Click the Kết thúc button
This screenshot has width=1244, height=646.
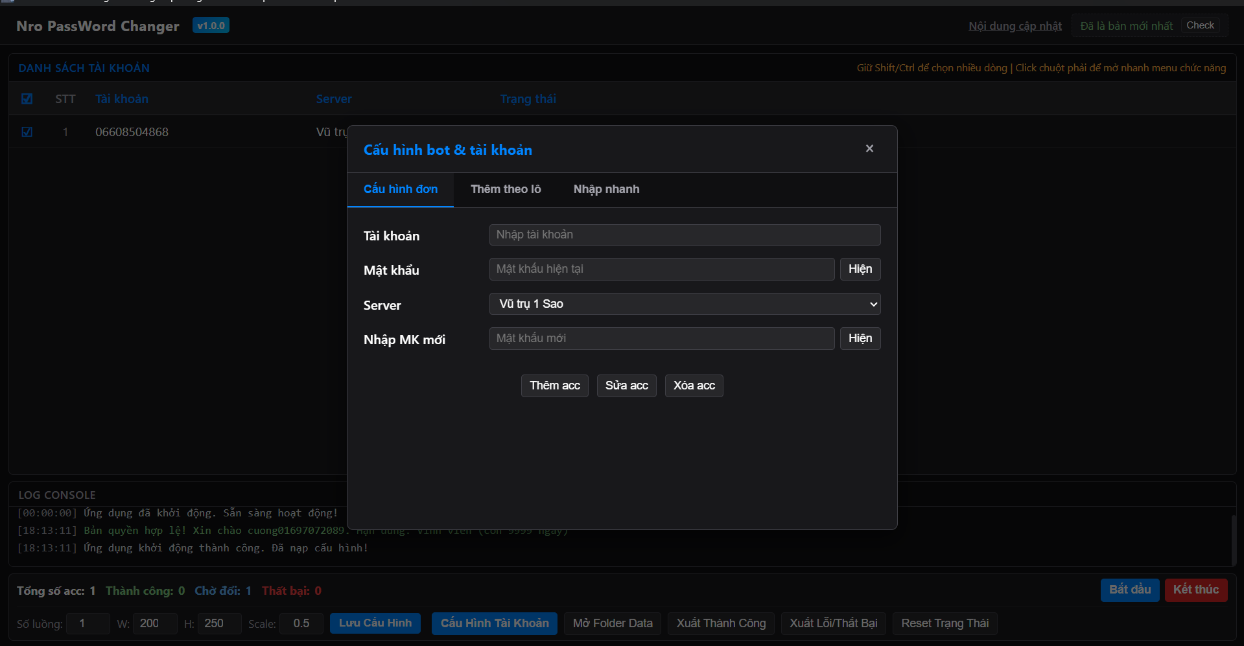(1196, 590)
